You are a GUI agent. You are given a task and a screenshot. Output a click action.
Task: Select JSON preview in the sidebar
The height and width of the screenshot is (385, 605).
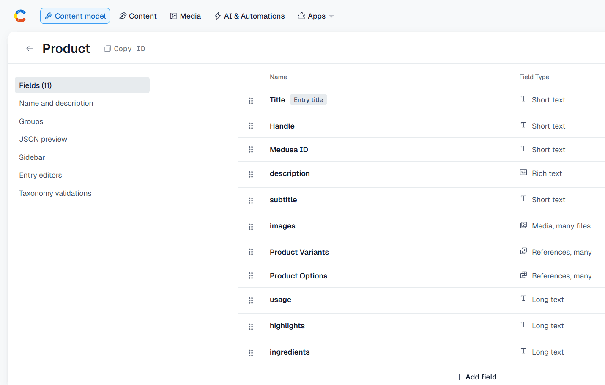pos(43,139)
